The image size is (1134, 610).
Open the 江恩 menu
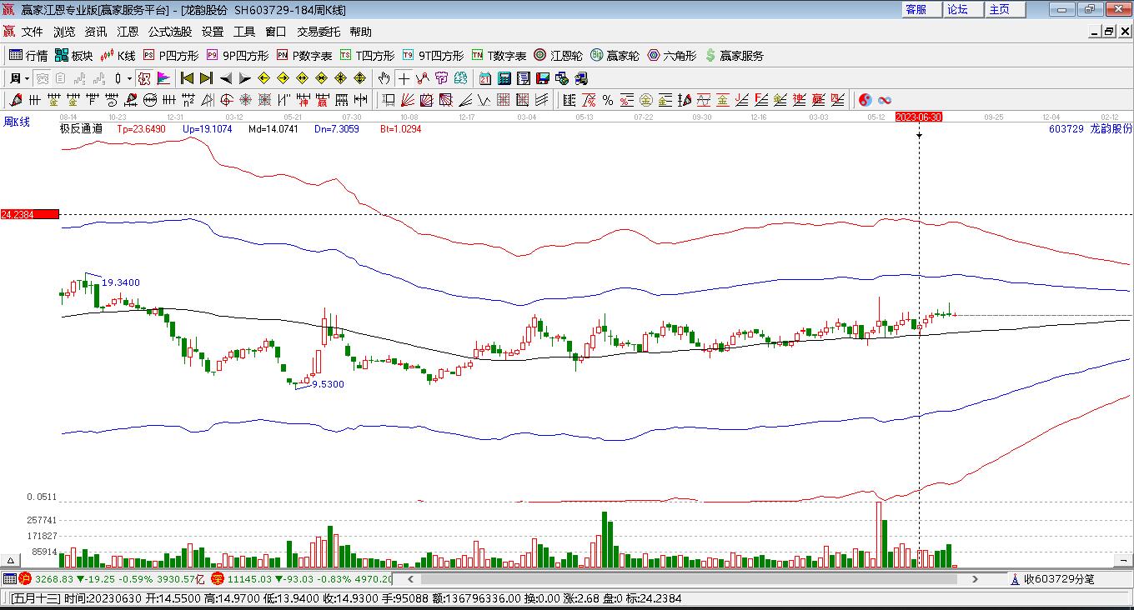[128, 32]
